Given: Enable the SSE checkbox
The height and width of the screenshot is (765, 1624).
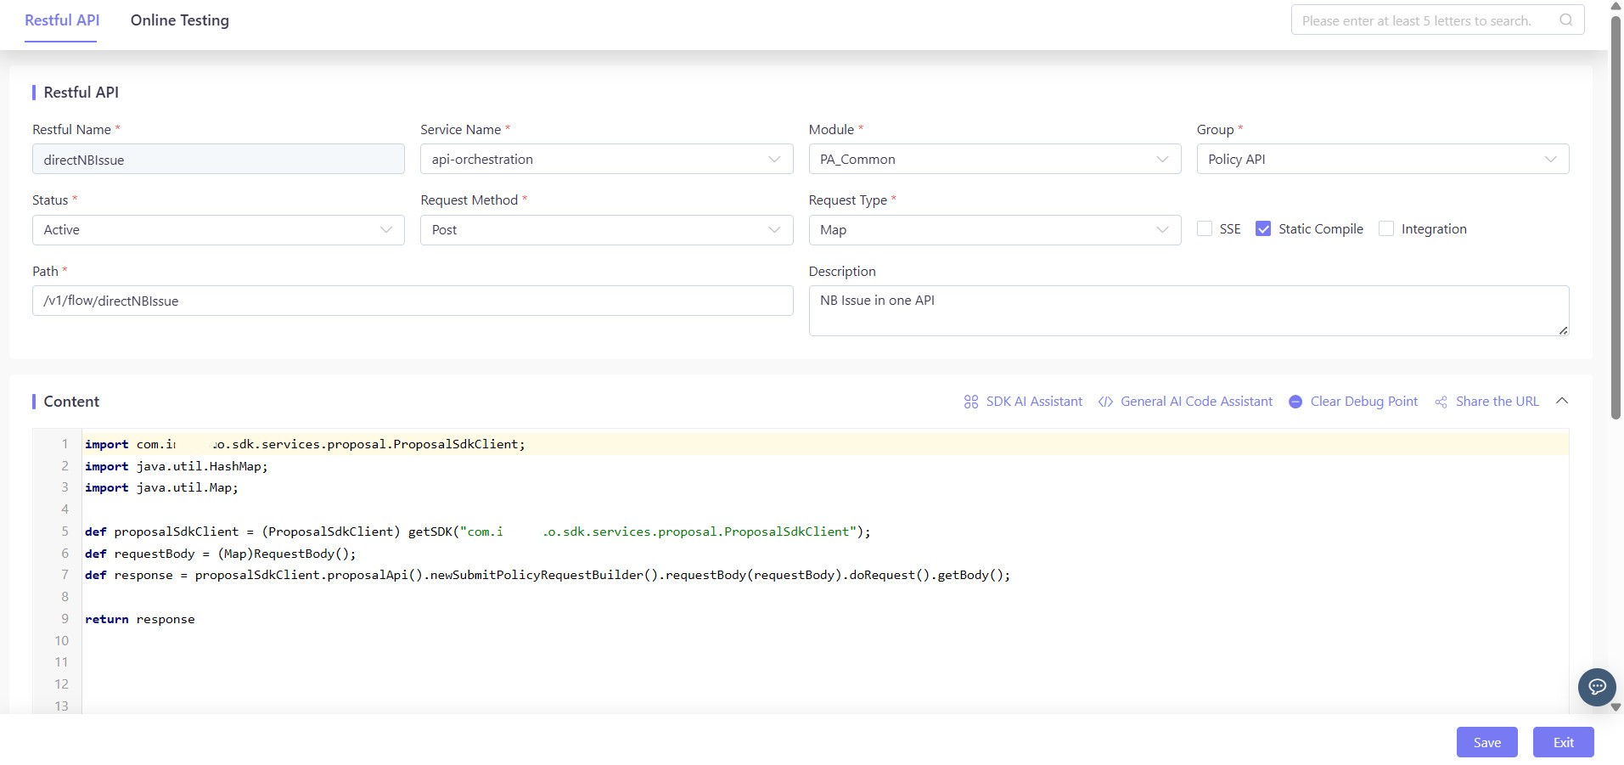Looking at the screenshot, I should (1205, 228).
